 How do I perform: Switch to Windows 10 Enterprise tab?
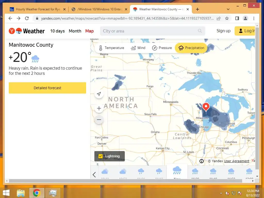coord(100,9)
